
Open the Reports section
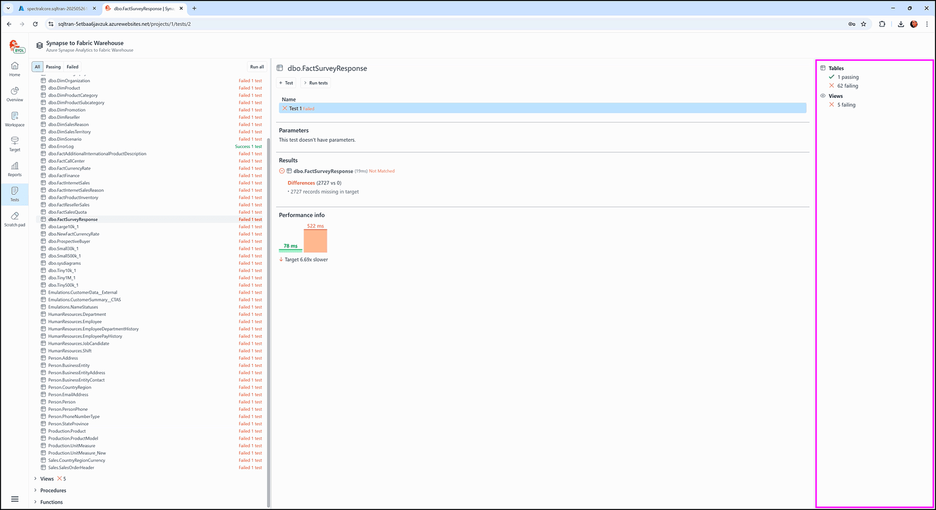point(14,169)
